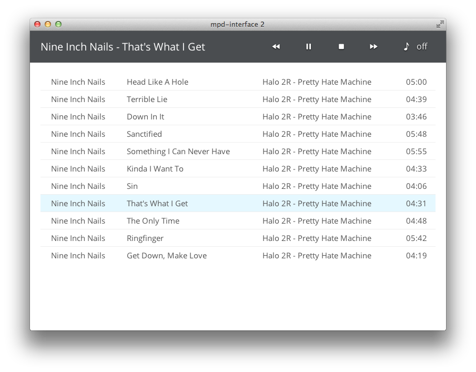Click the music note icon
Viewport: 476px width, 372px height.
pos(406,46)
